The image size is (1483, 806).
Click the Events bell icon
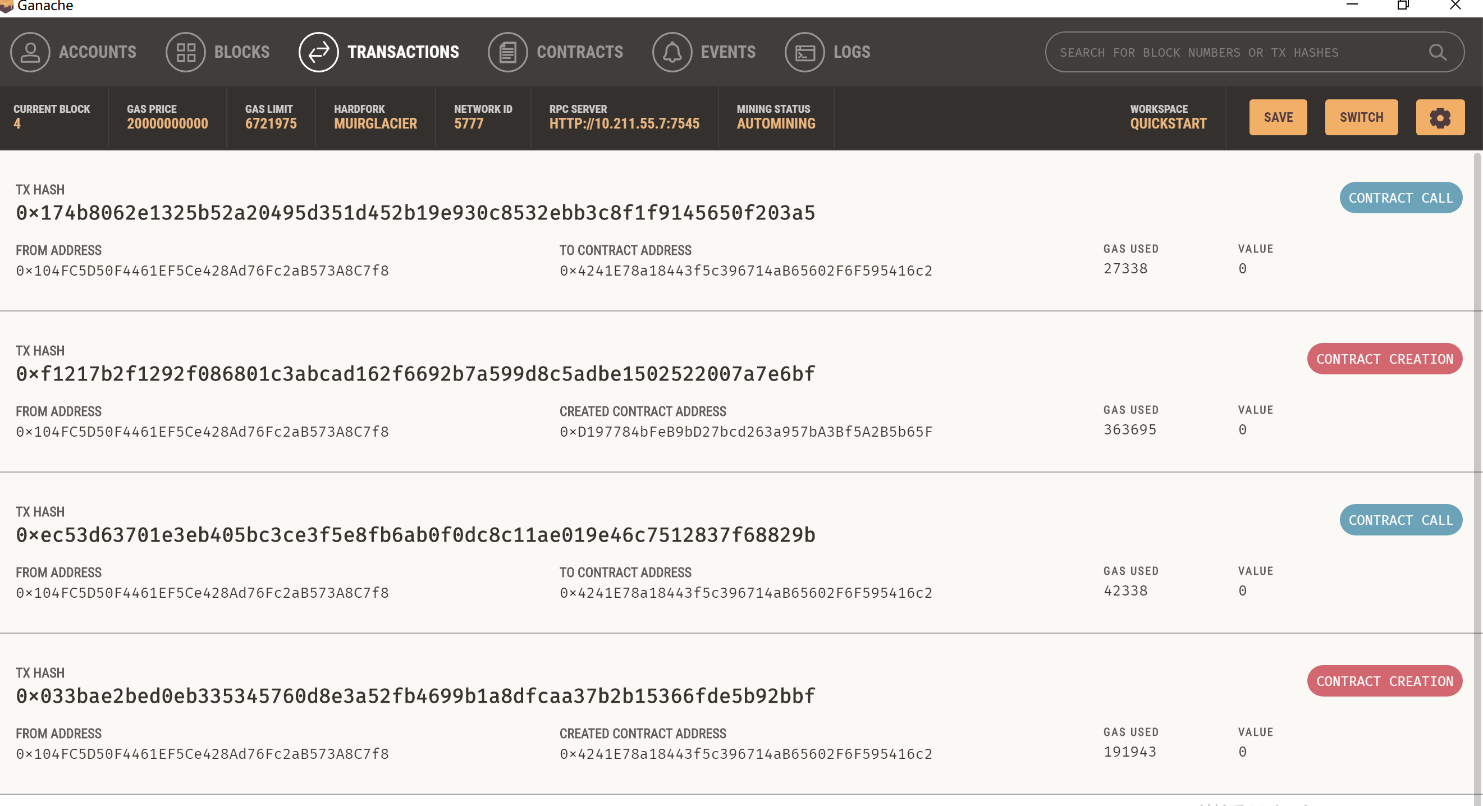pos(672,52)
